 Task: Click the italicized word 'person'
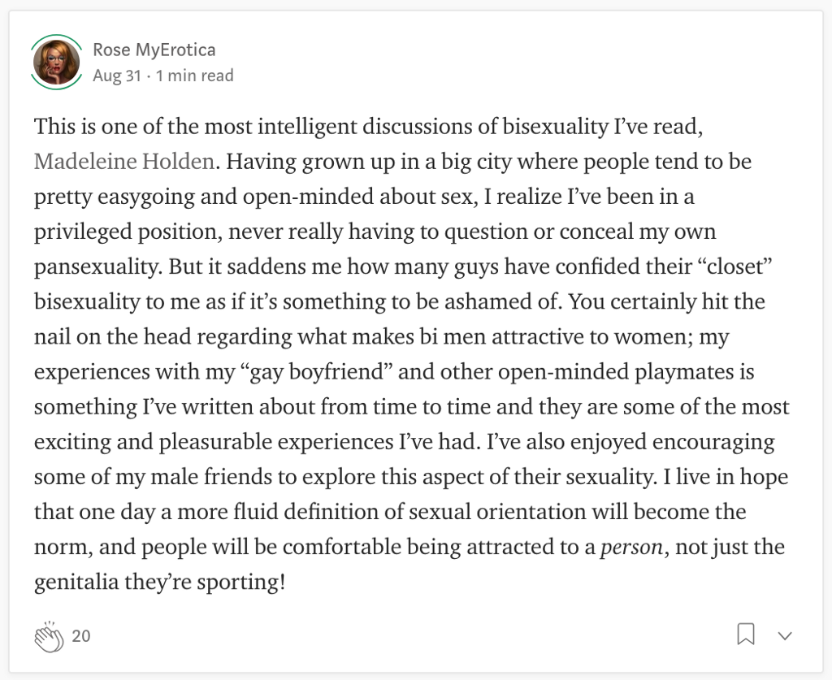click(632, 548)
